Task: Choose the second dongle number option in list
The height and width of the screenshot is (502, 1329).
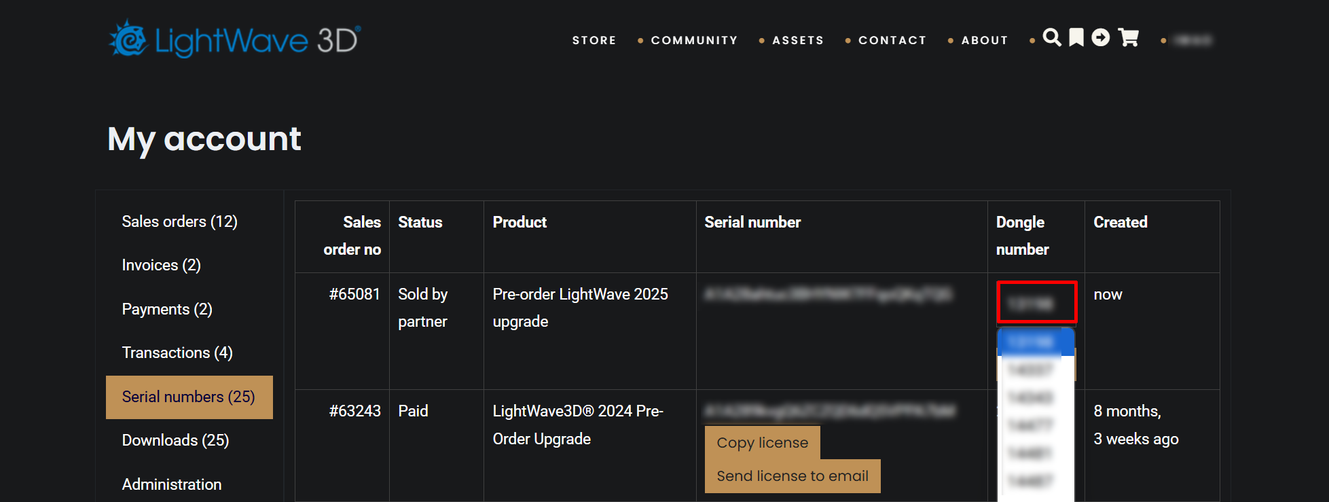Action: pyautogui.click(x=1036, y=370)
